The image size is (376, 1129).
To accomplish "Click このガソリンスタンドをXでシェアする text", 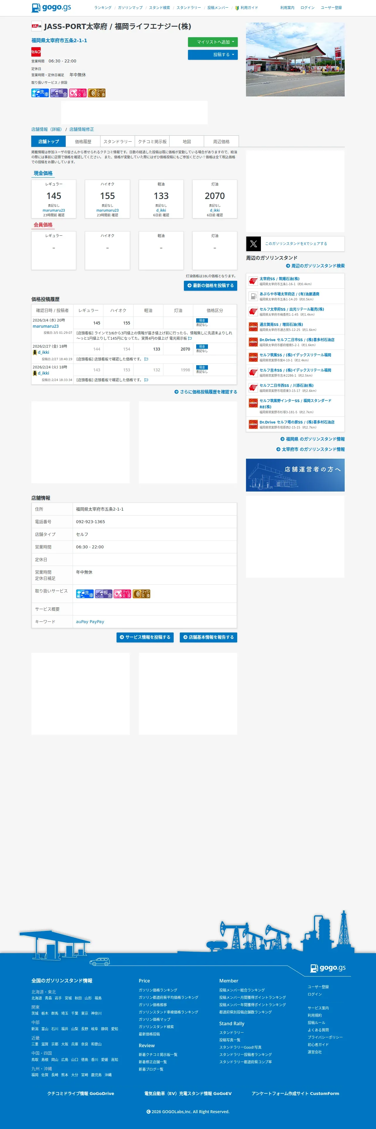I will click(296, 244).
